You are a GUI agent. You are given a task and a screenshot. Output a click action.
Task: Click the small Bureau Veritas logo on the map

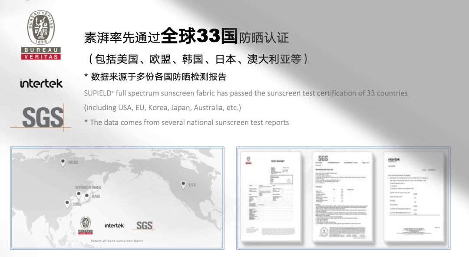click(x=86, y=225)
